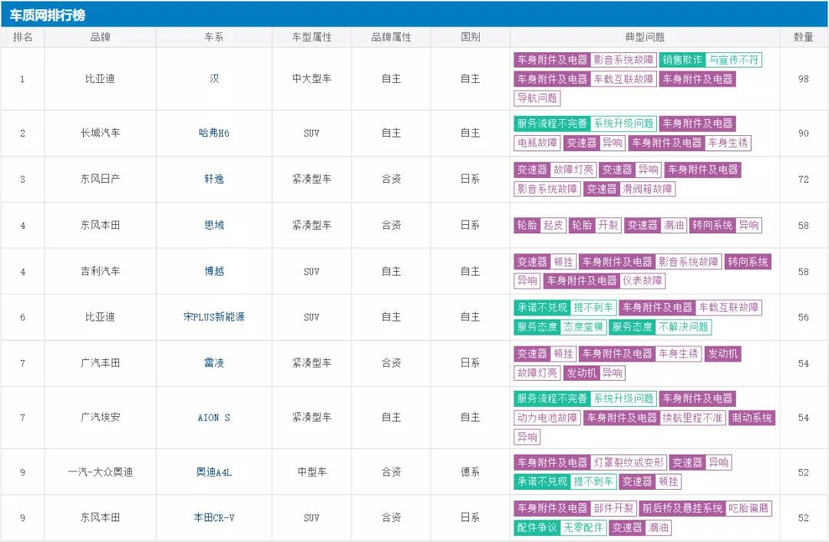Click the 电瓶故障 issue tag

coord(537,143)
